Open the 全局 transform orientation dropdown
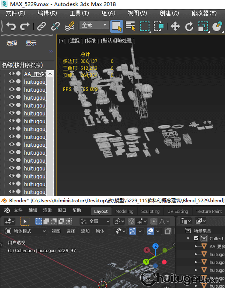 point(95,221)
